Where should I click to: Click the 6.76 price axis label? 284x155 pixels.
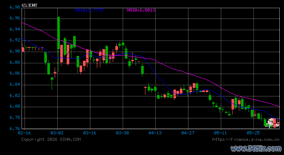click(15, 129)
